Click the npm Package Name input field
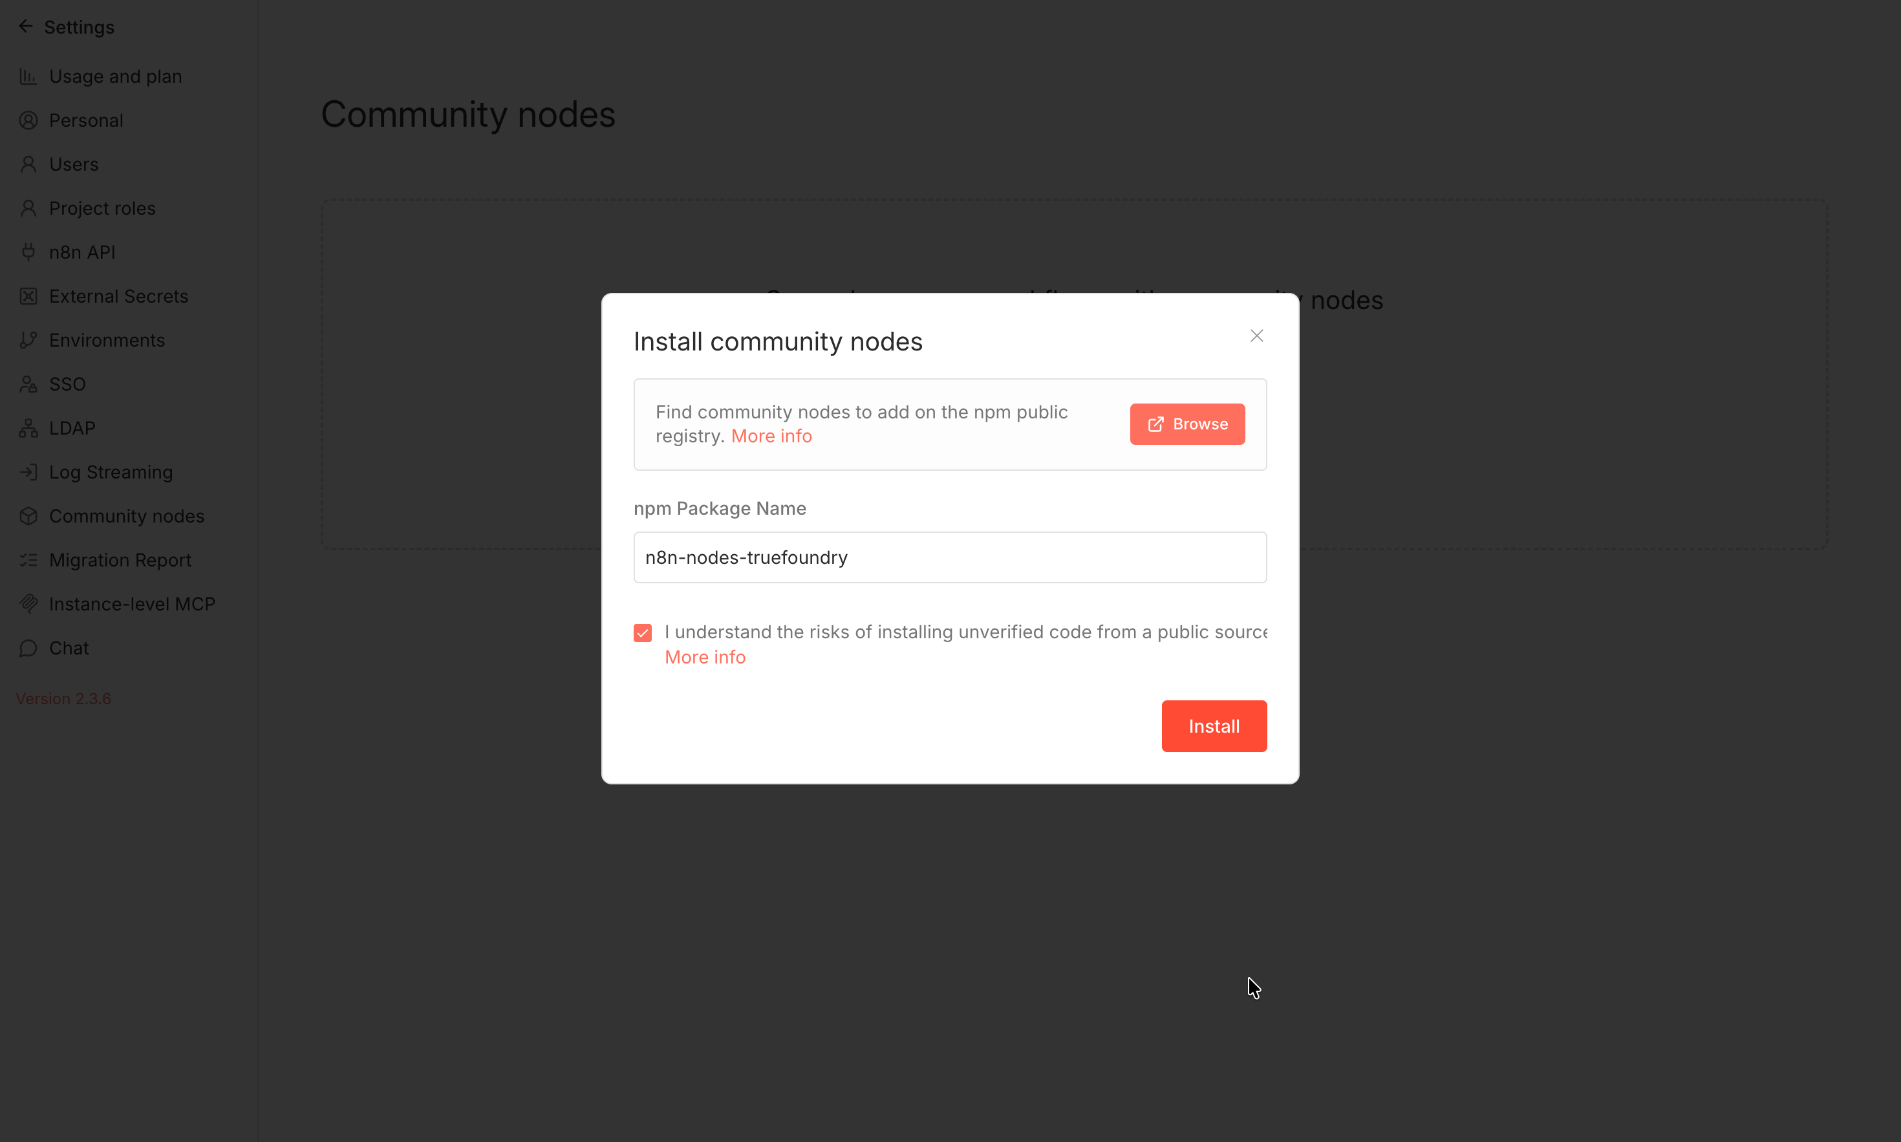The height and width of the screenshot is (1142, 1901). [949, 557]
